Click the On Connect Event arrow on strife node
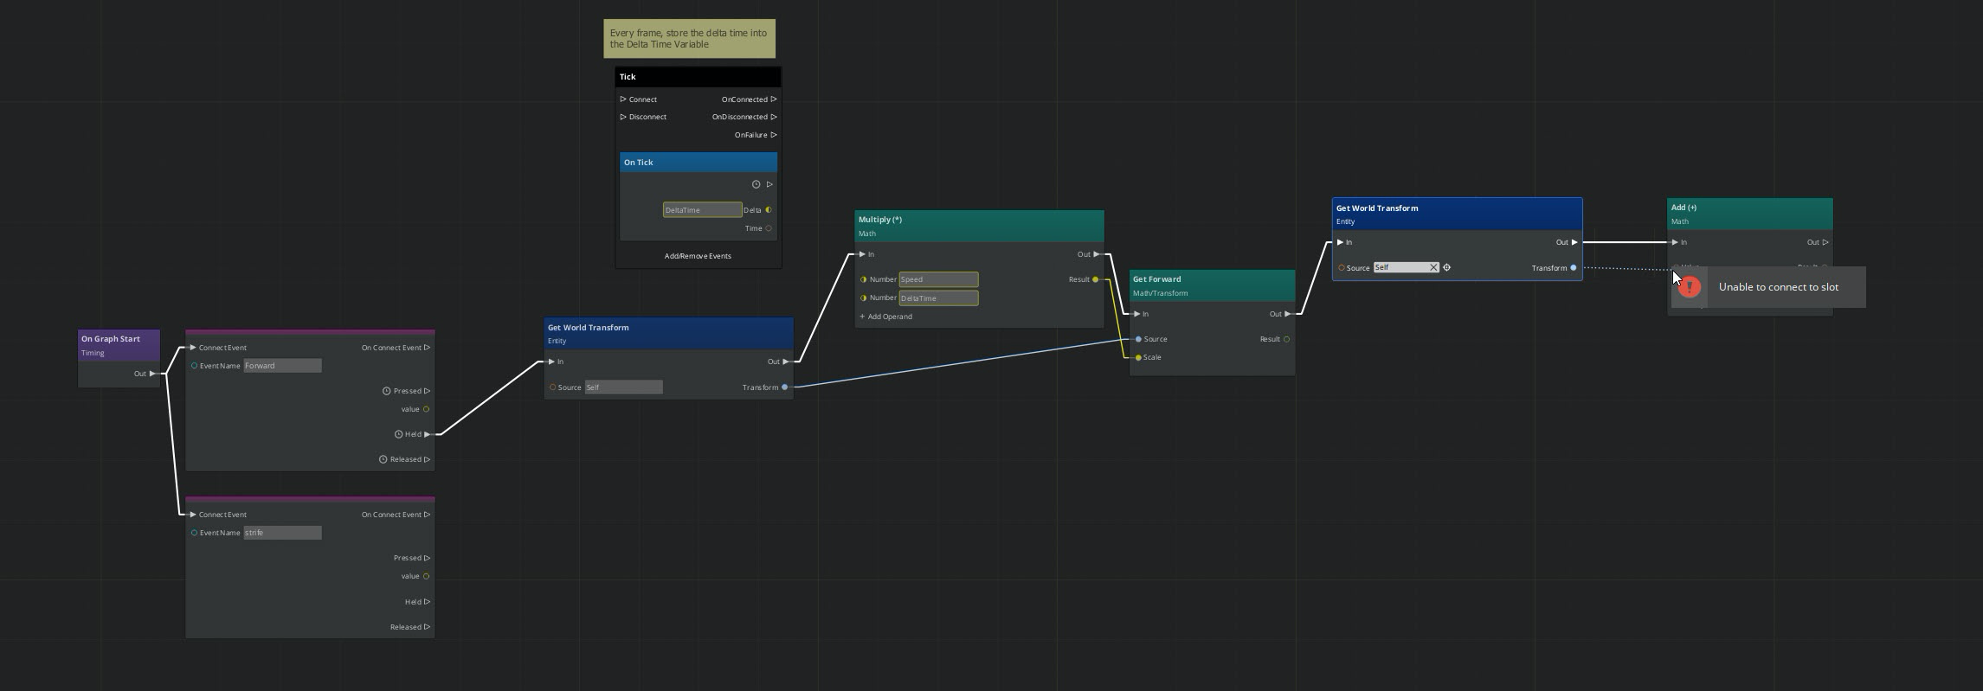 pos(427,515)
